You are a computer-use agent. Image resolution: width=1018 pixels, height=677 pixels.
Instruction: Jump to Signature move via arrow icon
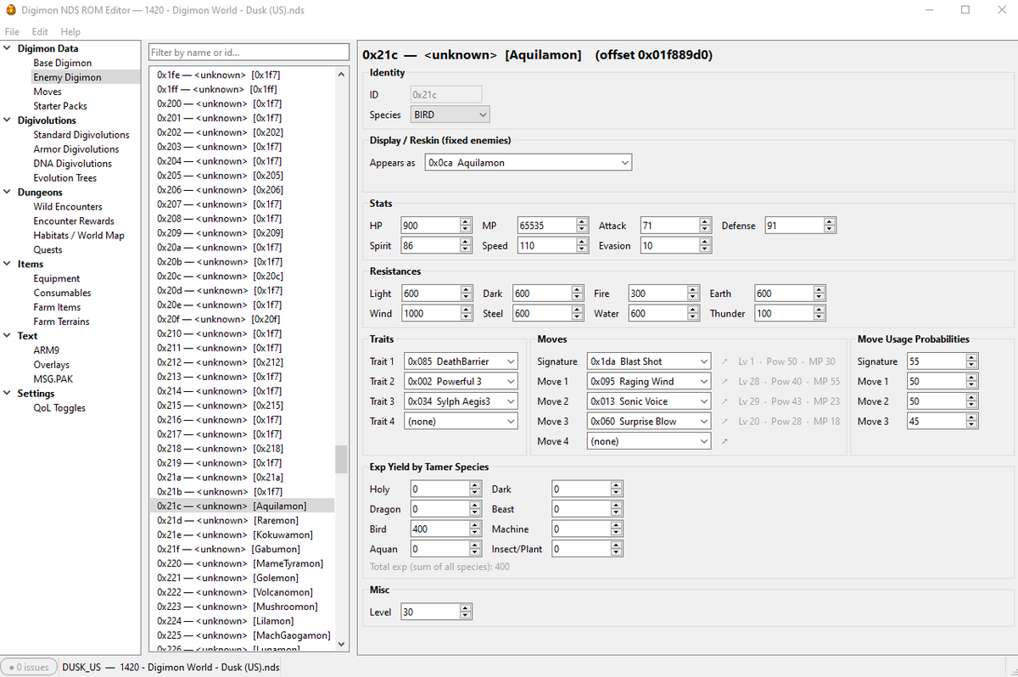coord(724,361)
